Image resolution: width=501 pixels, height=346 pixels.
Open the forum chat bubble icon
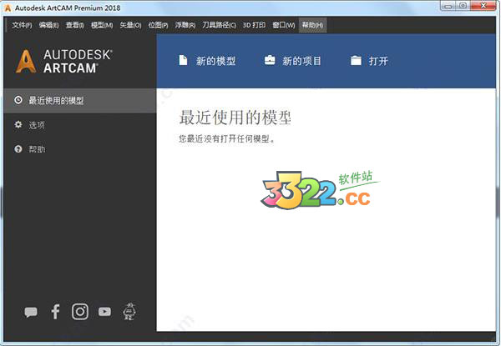(31, 312)
